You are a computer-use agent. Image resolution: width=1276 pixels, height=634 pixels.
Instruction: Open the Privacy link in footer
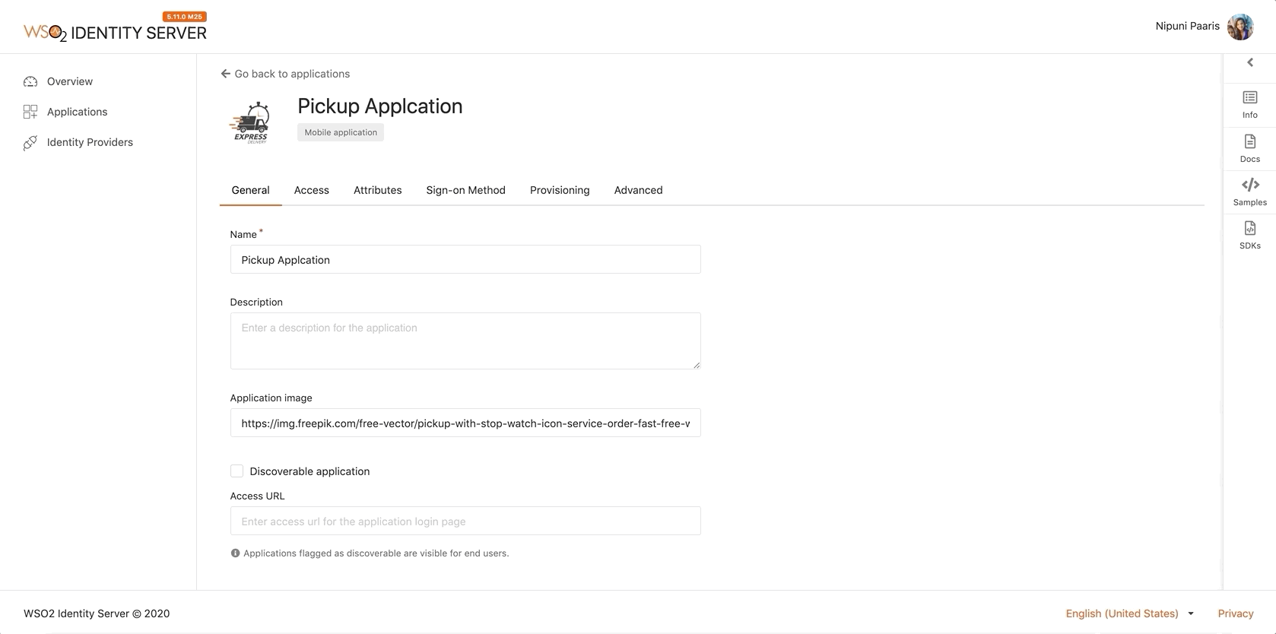click(x=1235, y=613)
